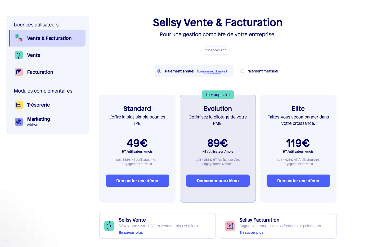
Task: Click the Sellsy Vente face icon bottom card
Action: coord(109,226)
